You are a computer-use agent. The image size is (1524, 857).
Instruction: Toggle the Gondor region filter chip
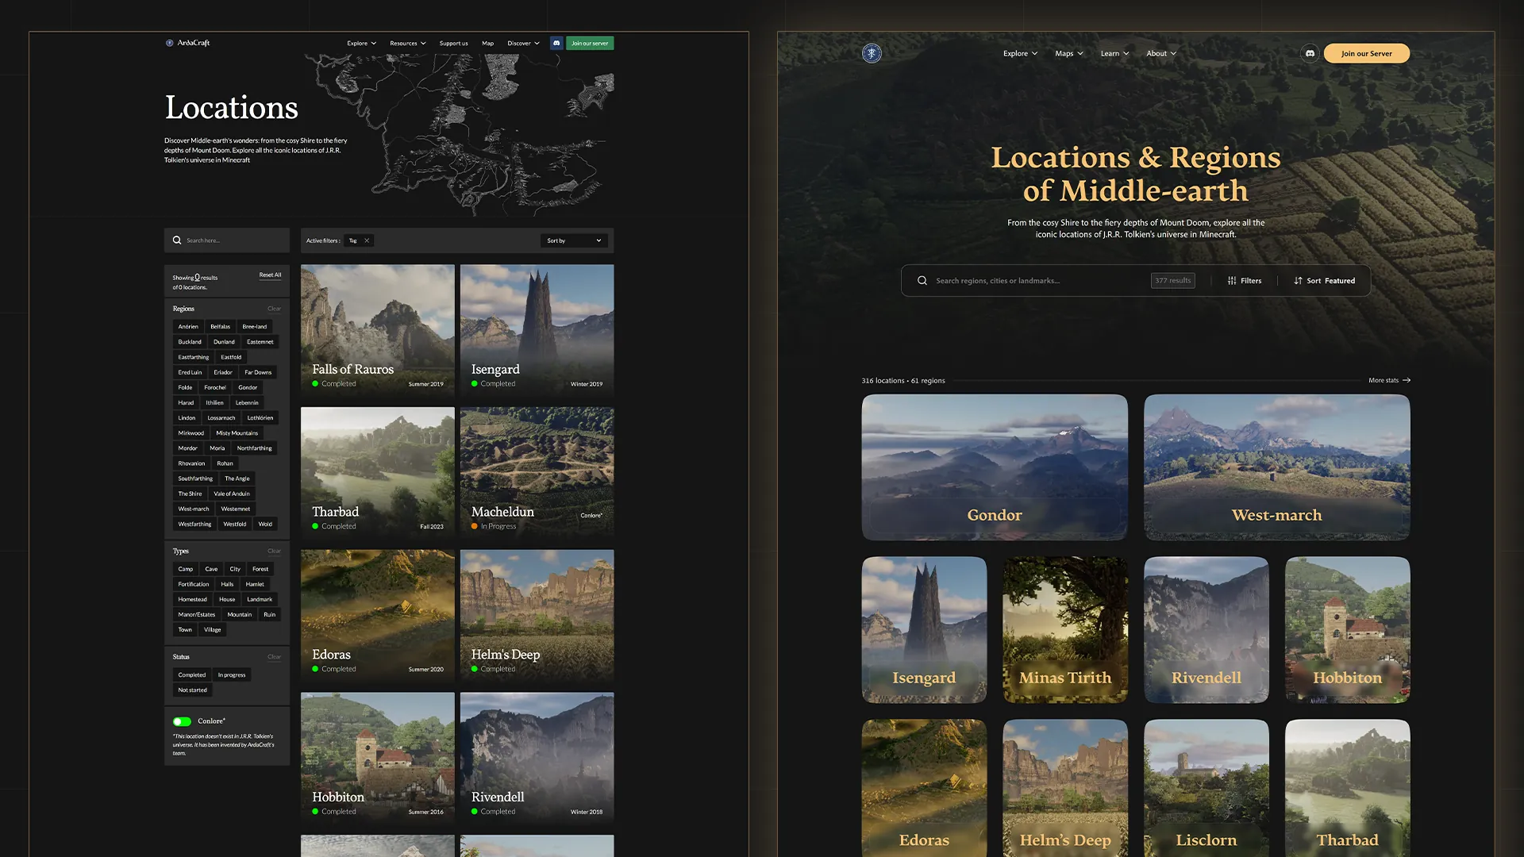(x=248, y=387)
